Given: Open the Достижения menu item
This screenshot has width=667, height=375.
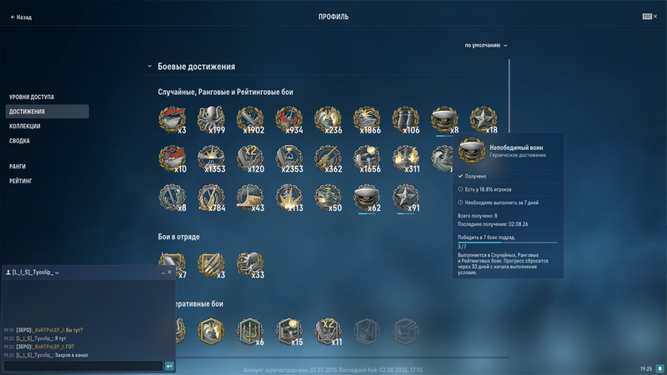Looking at the screenshot, I should coord(48,112).
